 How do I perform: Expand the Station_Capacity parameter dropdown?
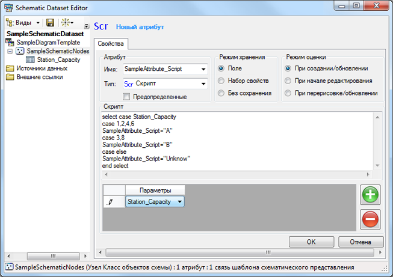180,202
